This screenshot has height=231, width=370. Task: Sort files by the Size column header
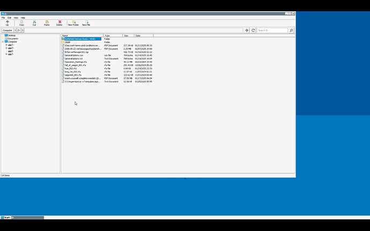click(x=126, y=35)
